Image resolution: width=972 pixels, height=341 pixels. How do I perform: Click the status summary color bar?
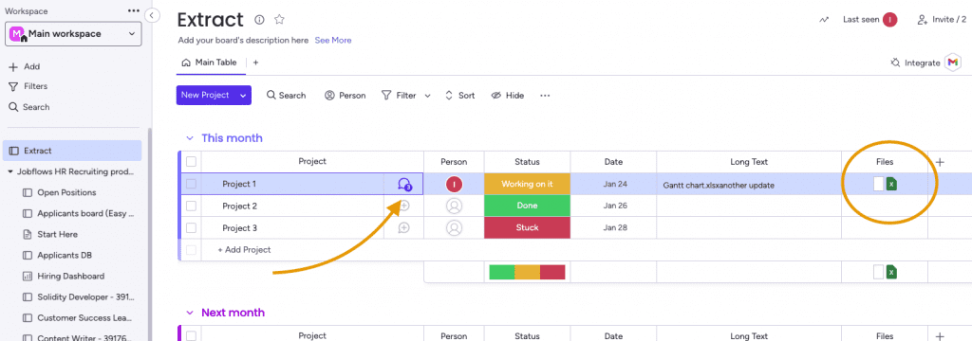point(527,272)
